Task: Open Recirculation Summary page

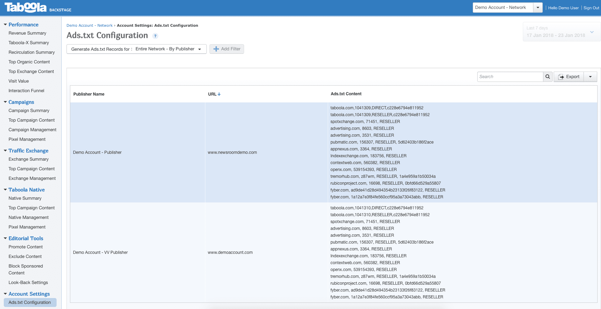Action: [x=32, y=52]
